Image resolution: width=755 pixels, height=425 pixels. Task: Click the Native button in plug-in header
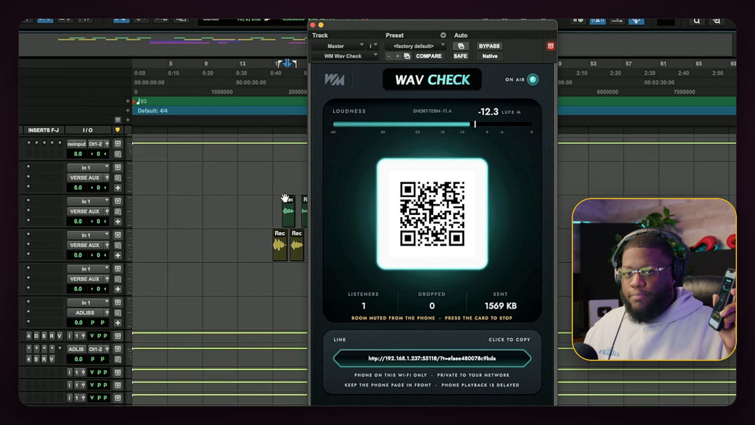(489, 56)
